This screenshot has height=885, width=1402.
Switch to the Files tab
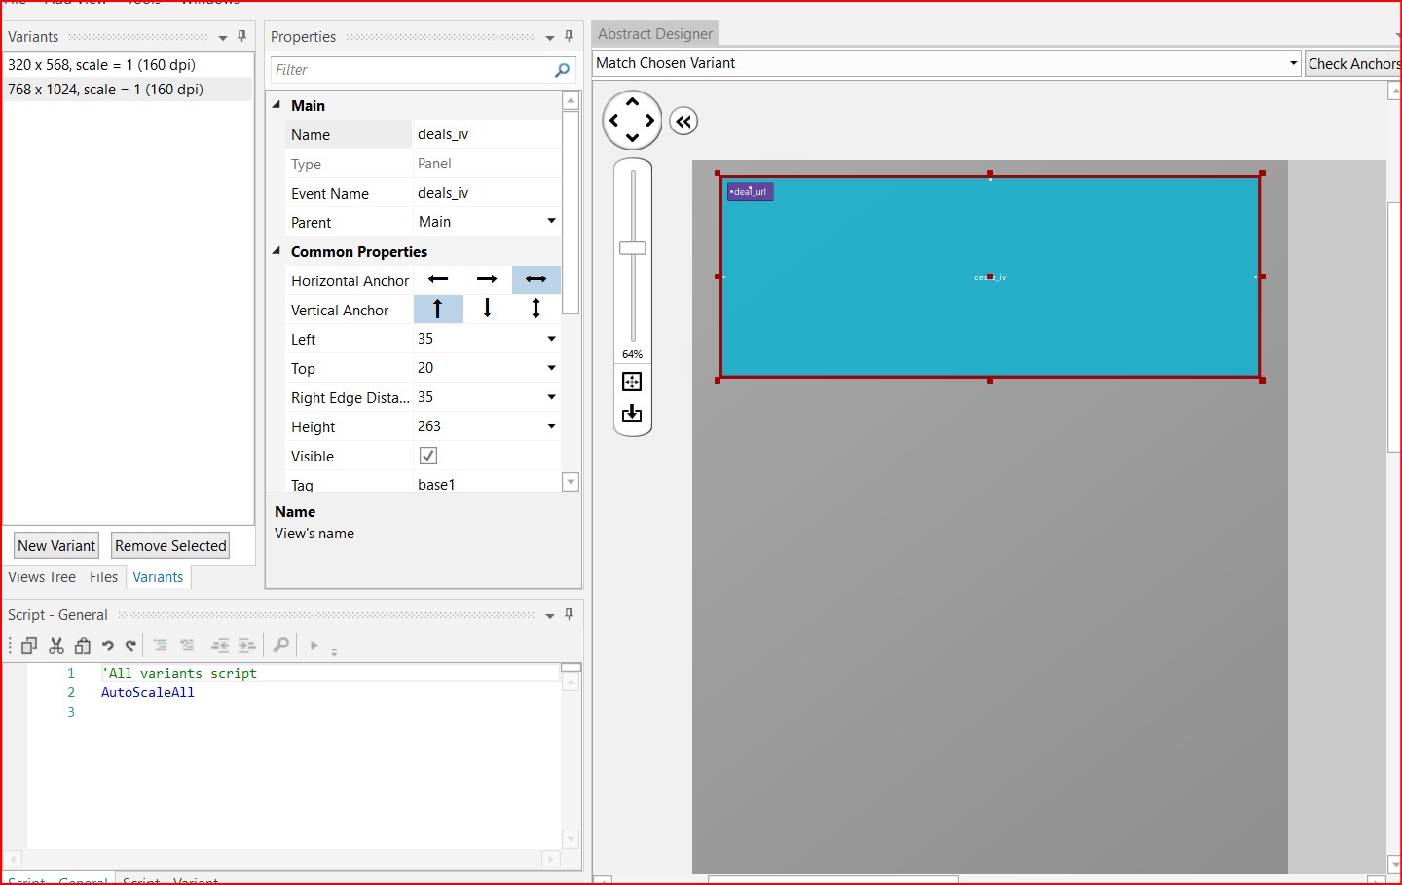(x=103, y=577)
